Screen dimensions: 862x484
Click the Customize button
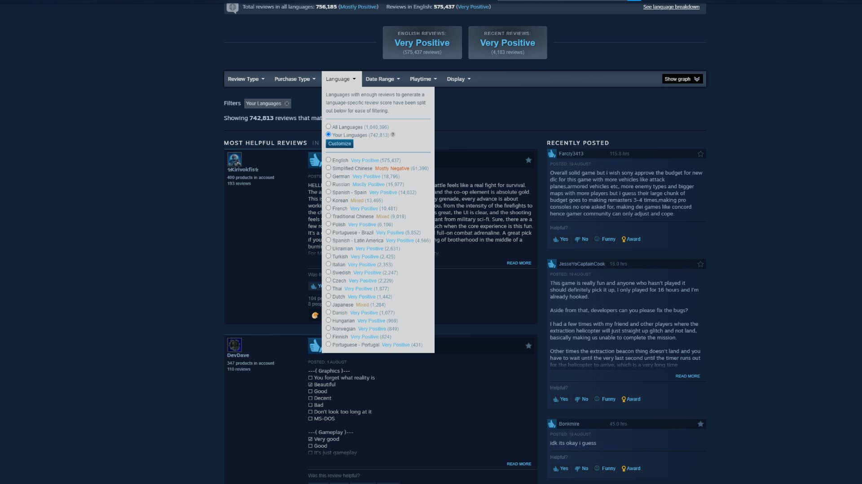pyautogui.click(x=339, y=143)
